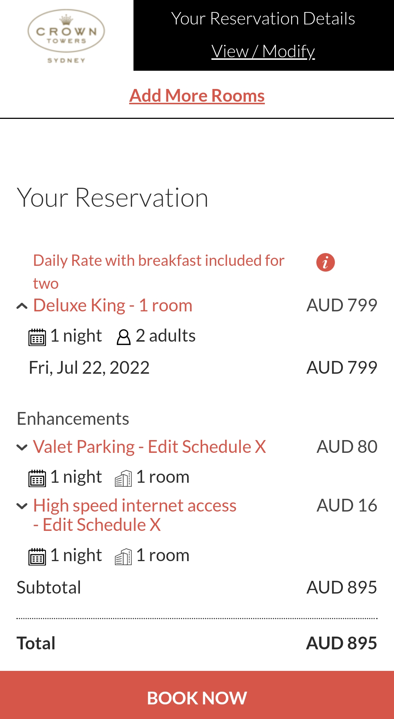
Task: Click High speed internet access Edit Schedule
Action: [95, 525]
